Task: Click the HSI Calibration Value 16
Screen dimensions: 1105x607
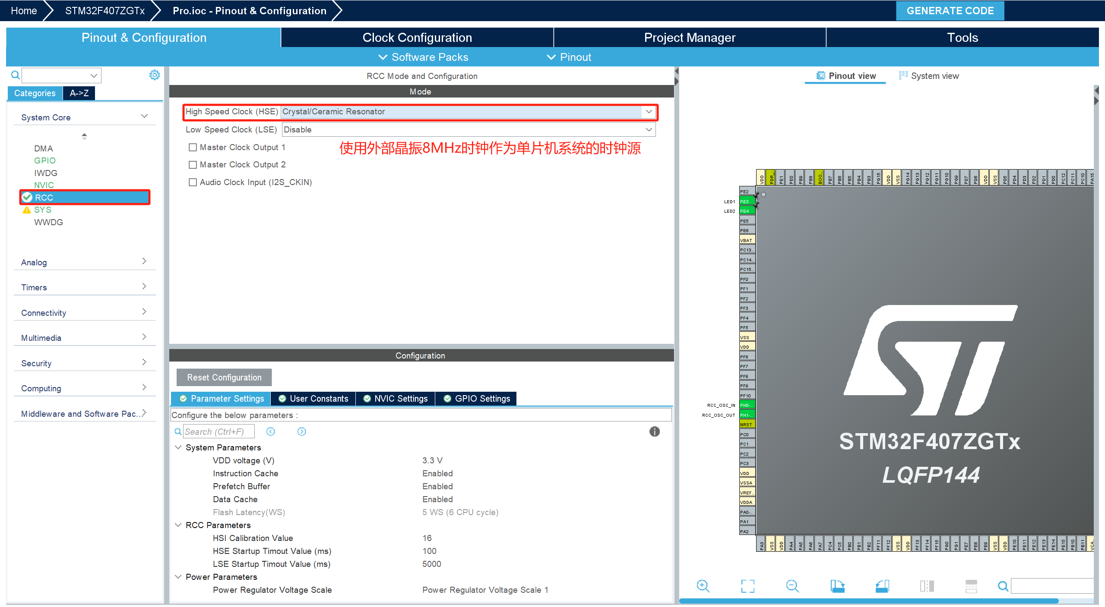Action: pos(427,538)
